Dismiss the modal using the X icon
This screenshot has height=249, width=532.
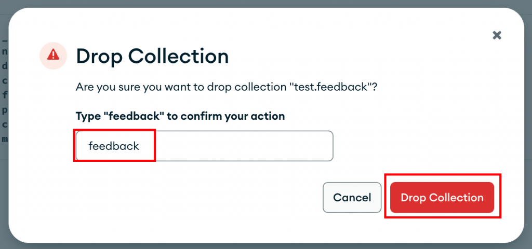(497, 35)
